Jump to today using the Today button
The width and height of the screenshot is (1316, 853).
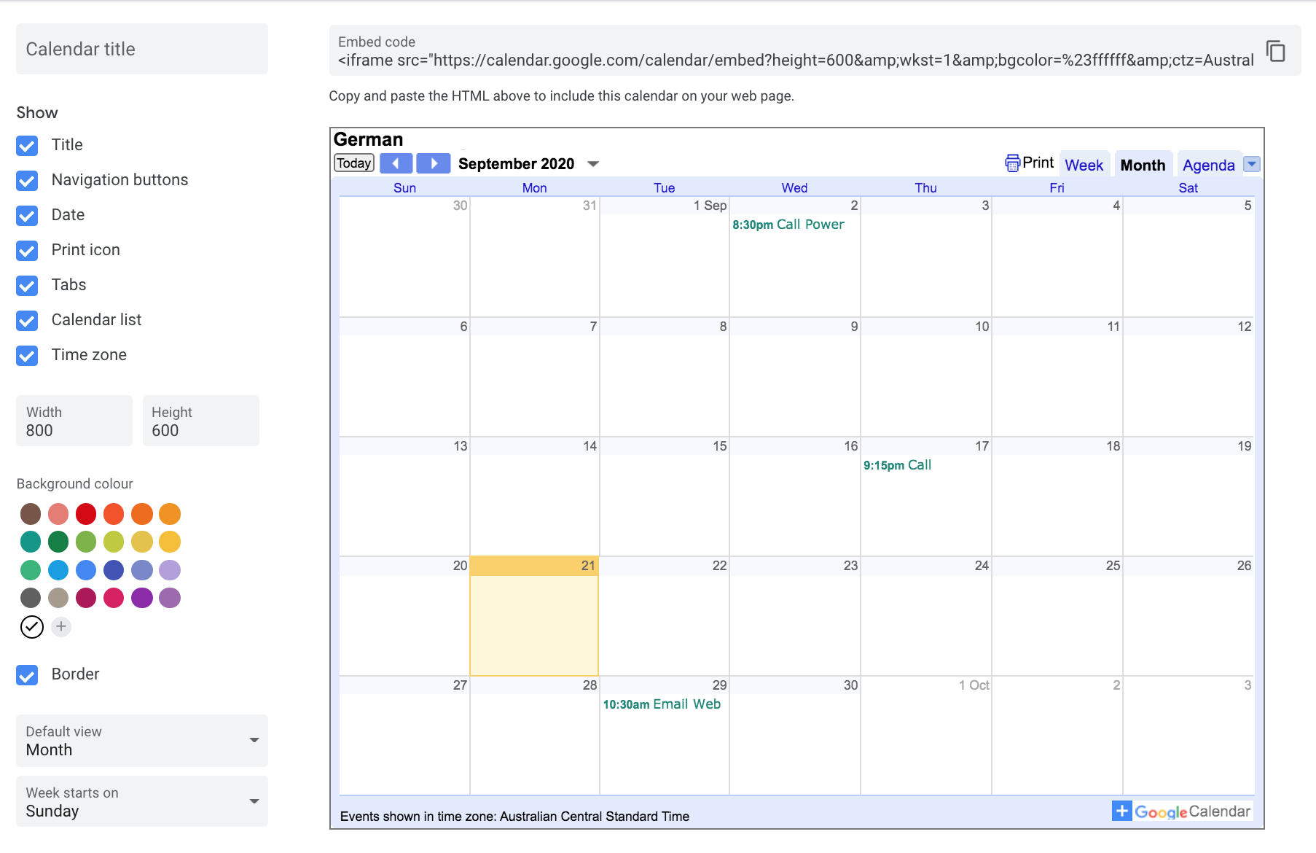point(353,163)
